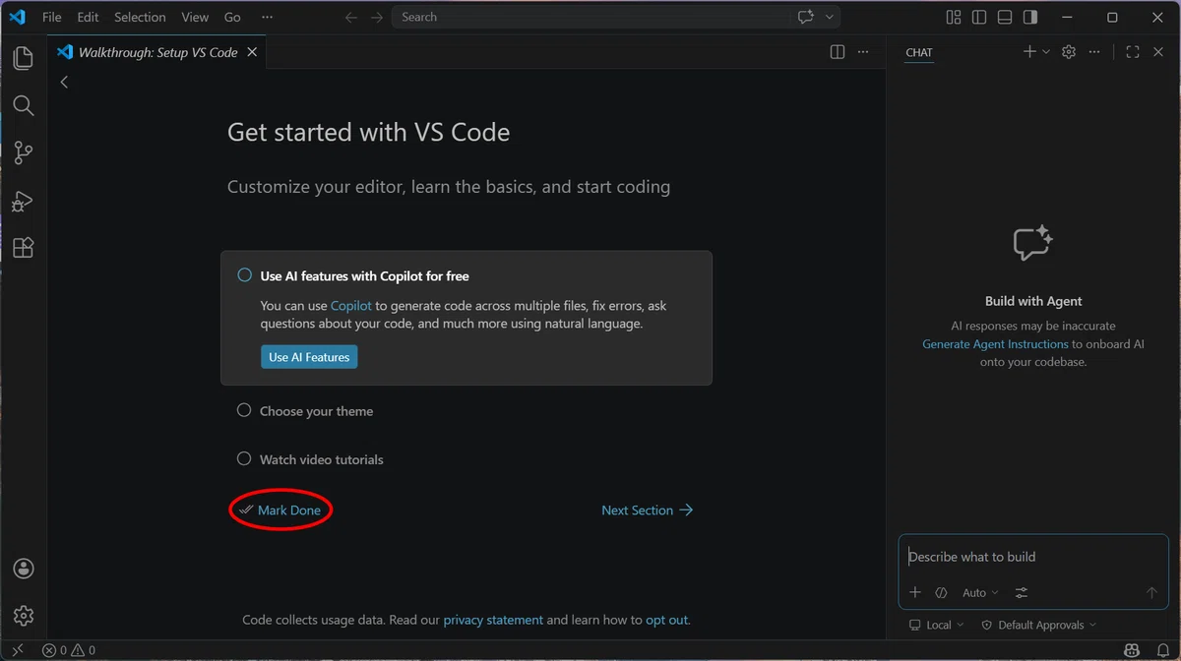Open editor More Actions ellipsis
This screenshot has height=661, width=1181.
[863, 52]
